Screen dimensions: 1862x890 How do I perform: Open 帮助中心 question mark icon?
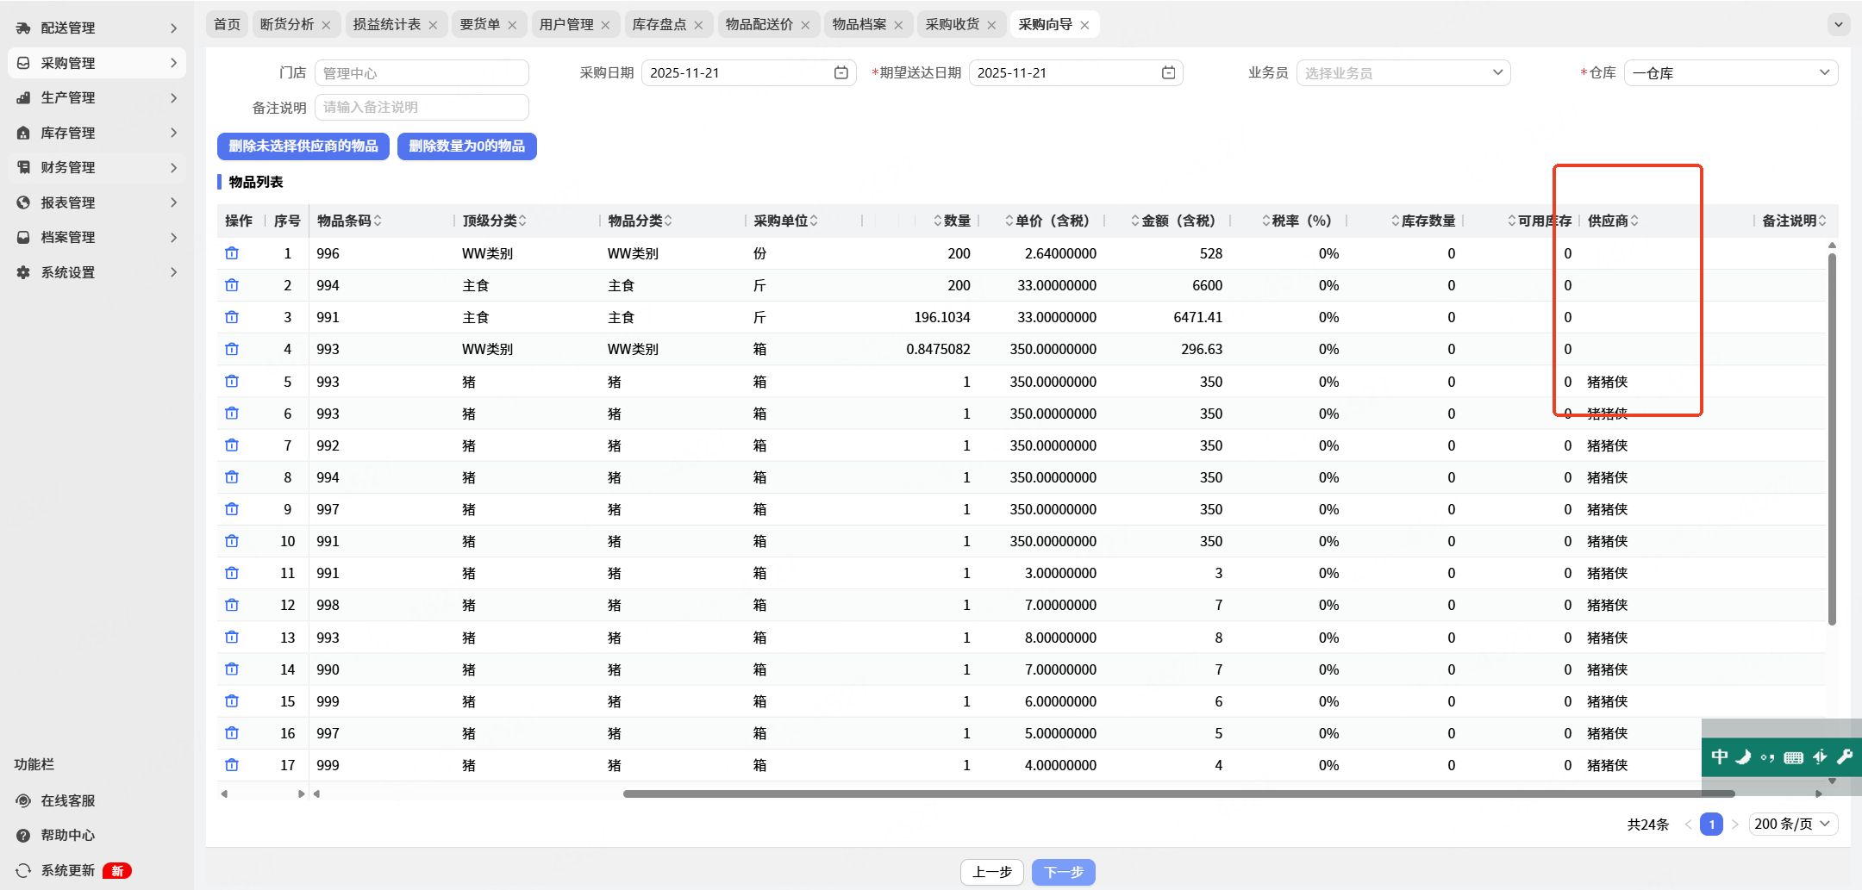23,835
